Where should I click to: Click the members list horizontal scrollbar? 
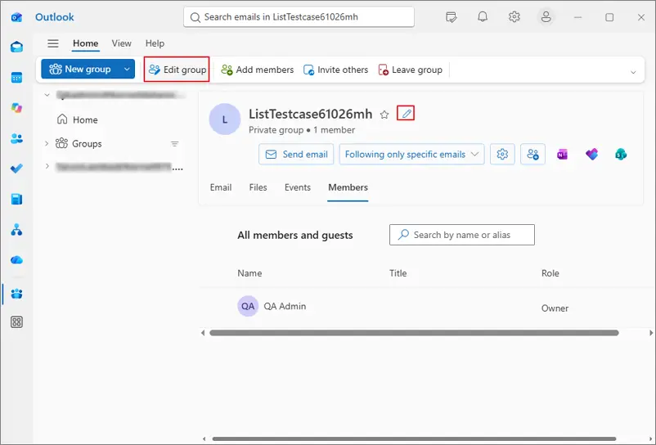coord(414,333)
